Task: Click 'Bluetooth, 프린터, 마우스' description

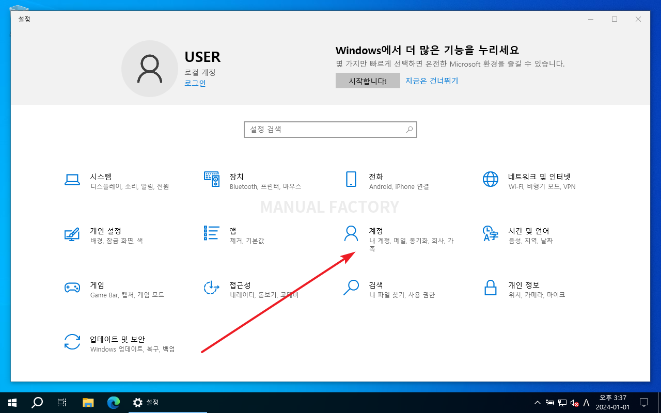Action: tap(265, 186)
